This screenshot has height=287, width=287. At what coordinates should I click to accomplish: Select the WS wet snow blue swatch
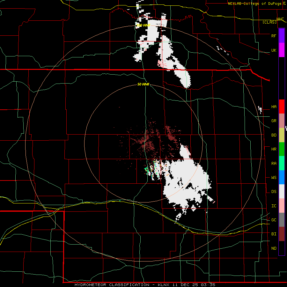[x=282, y=177]
